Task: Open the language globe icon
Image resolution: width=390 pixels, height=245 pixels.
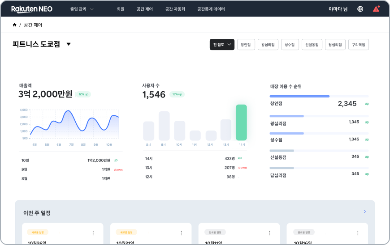Action: tap(360, 9)
